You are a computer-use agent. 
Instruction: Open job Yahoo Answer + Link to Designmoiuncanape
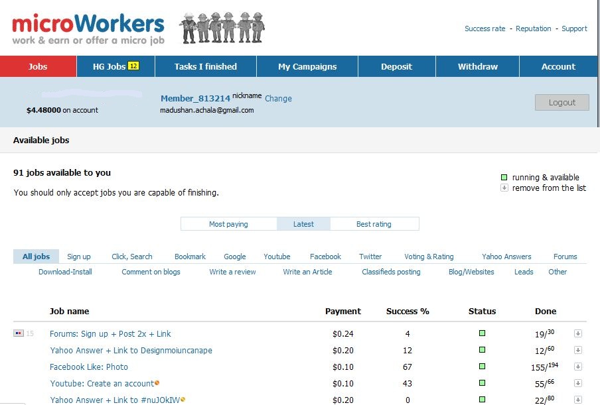coord(131,351)
